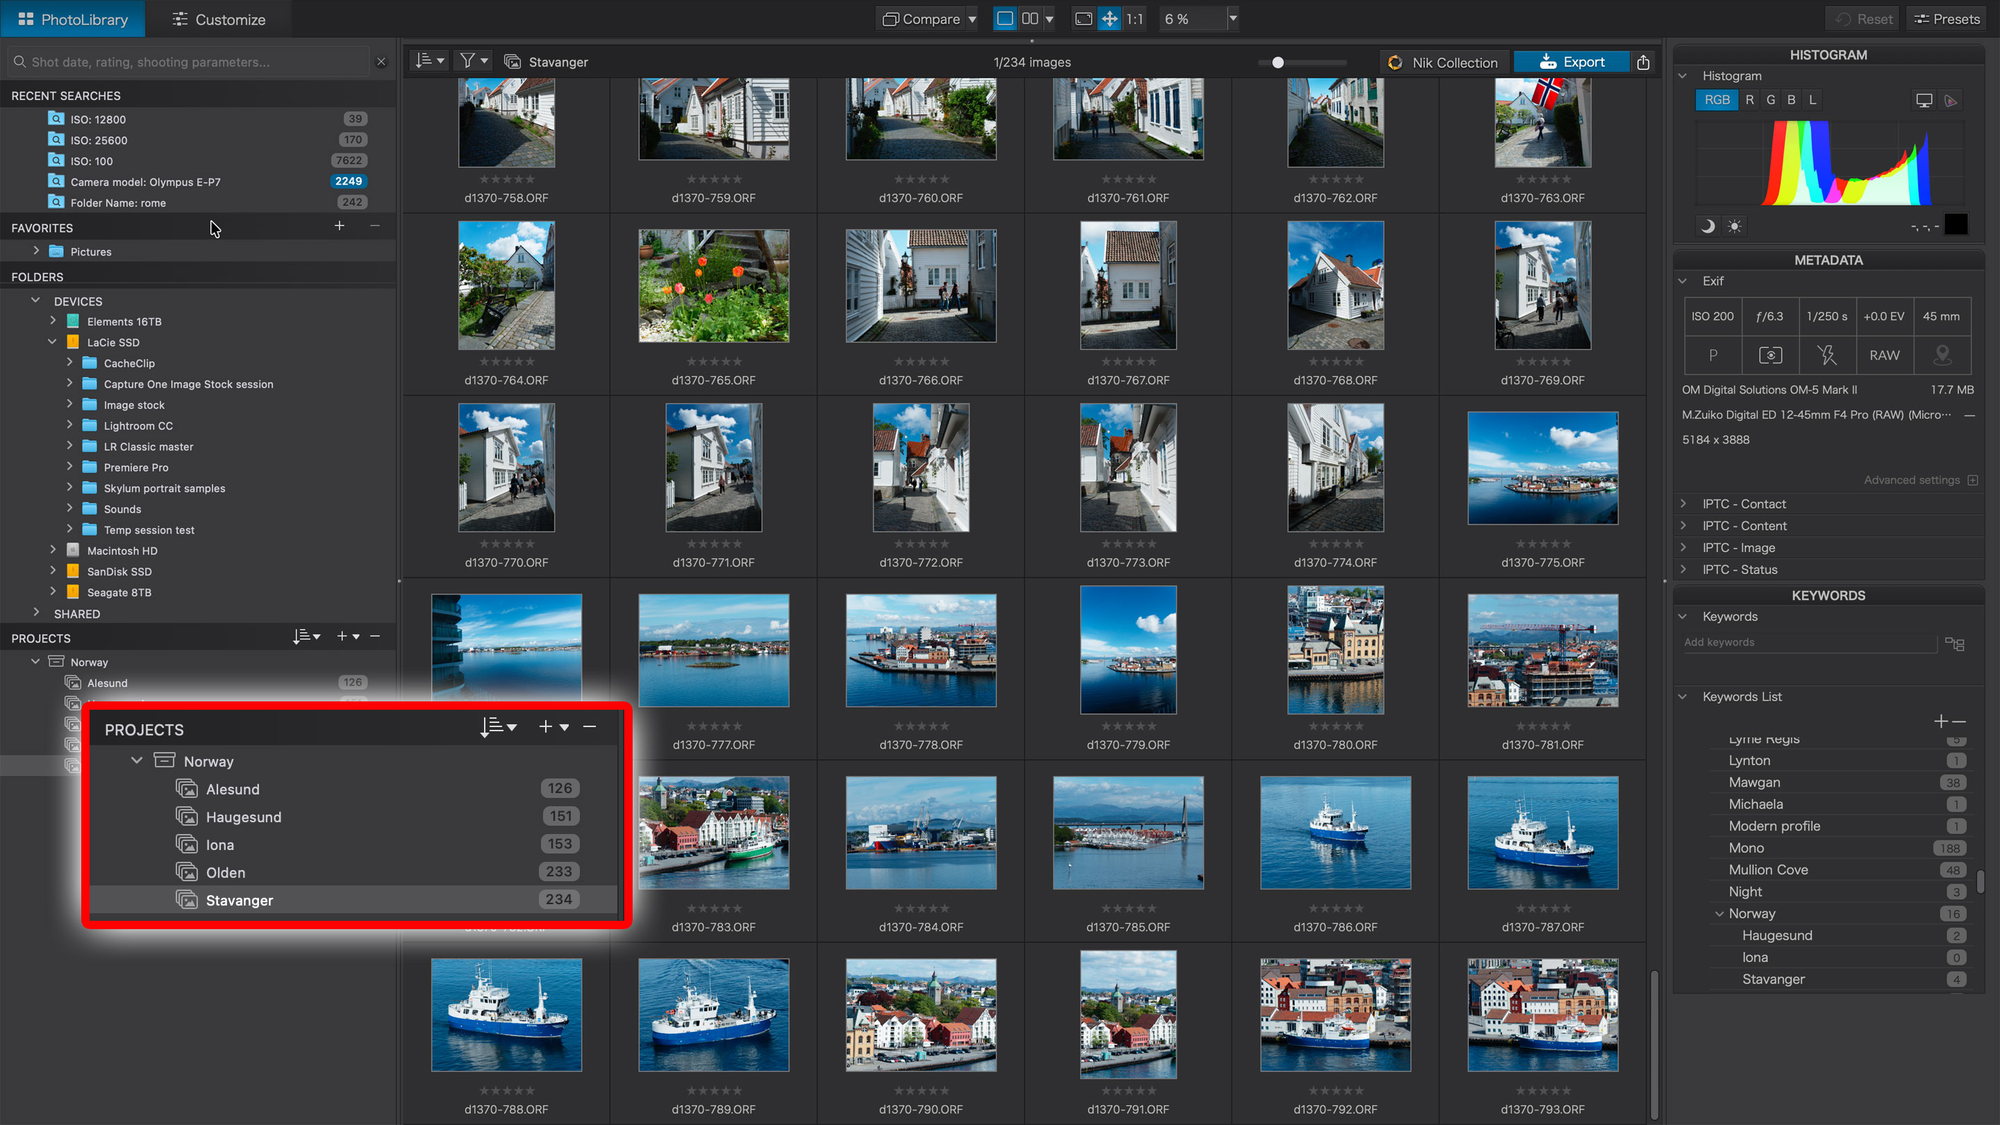This screenshot has width=2000, height=1125.
Task: Switch to single image view mode
Action: pyautogui.click(x=1005, y=19)
